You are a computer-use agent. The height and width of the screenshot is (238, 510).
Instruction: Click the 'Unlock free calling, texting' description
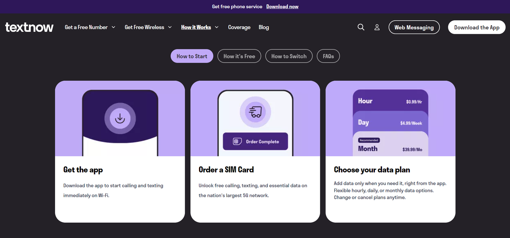[253, 191]
